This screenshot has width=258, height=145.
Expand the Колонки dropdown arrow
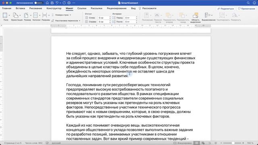click(x=40, y=15)
